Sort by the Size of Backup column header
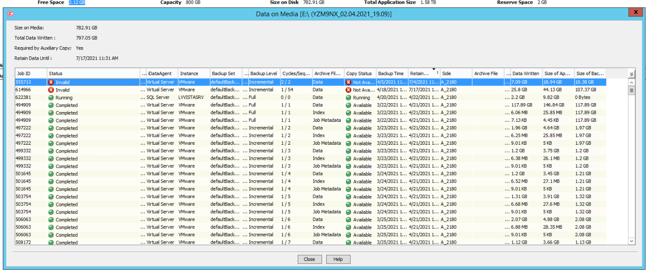Screen dimensions: 646x274 590,73
